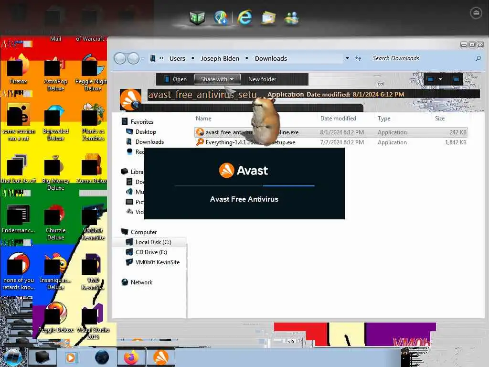Open the Zuma Deluxe desktop icon

91,169
